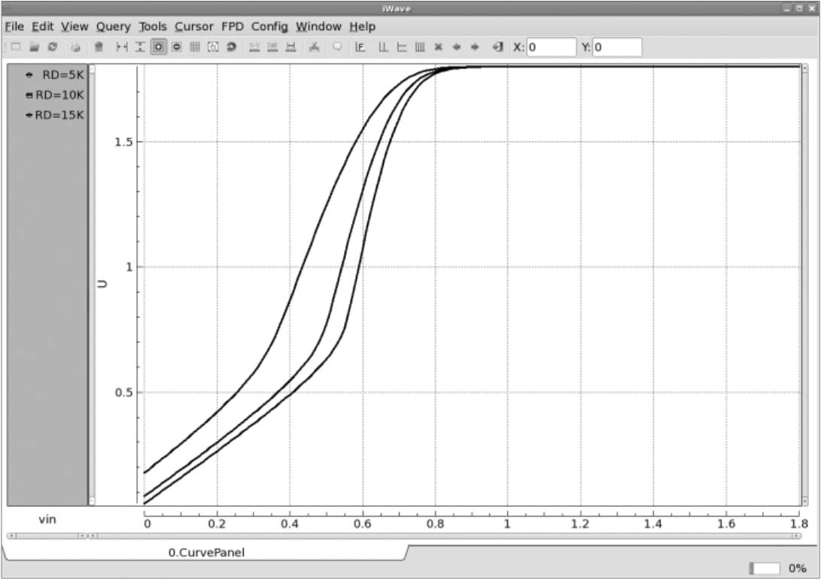Click the left arrow toolbar icon
Image resolution: width=821 pixels, height=580 pixels.
tap(456, 47)
